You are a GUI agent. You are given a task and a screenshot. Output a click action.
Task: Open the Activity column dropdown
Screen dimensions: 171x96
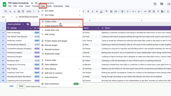coord(31,28)
